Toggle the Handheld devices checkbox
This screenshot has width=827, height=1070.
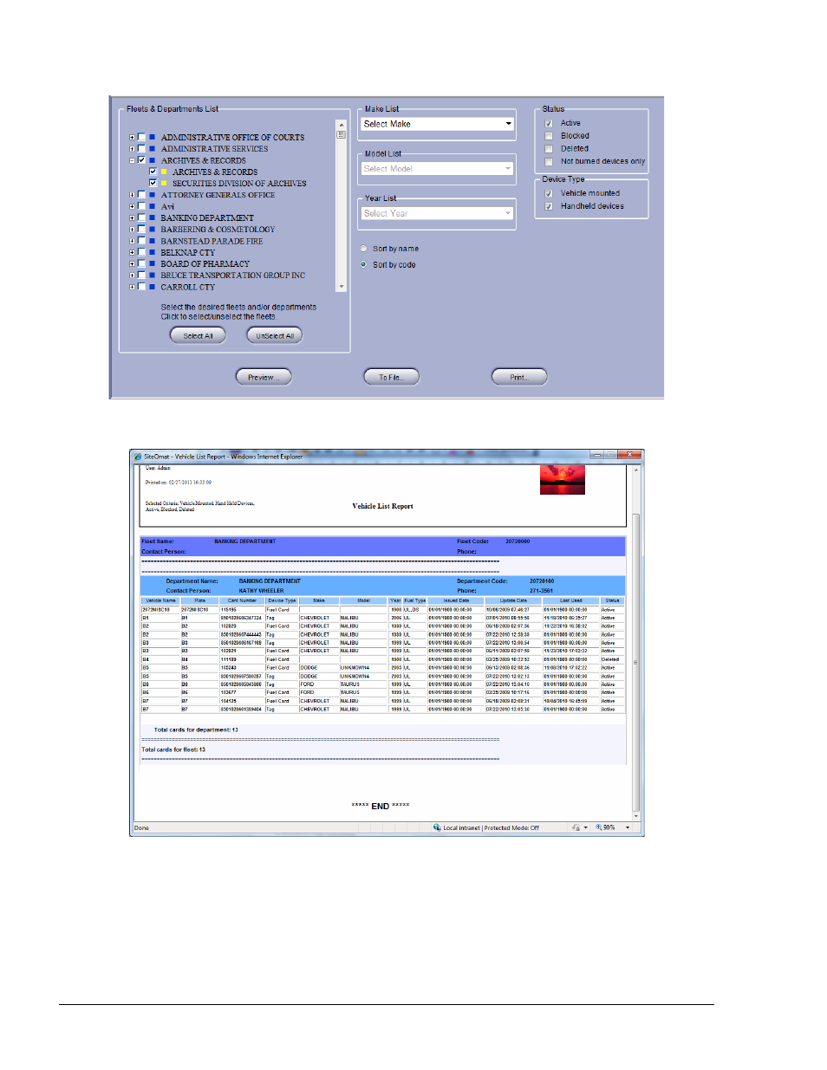tap(549, 206)
